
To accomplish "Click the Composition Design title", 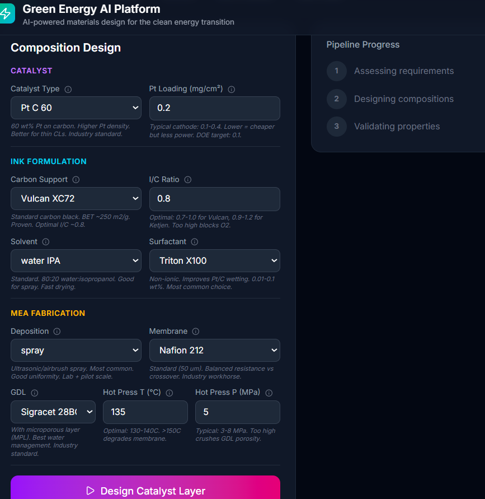I will [x=66, y=48].
